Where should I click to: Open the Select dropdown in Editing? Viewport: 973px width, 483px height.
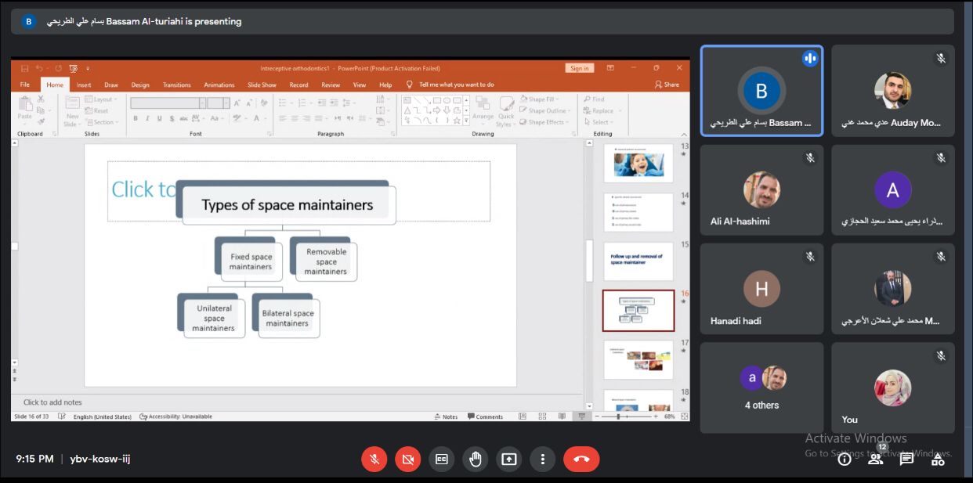click(x=601, y=122)
